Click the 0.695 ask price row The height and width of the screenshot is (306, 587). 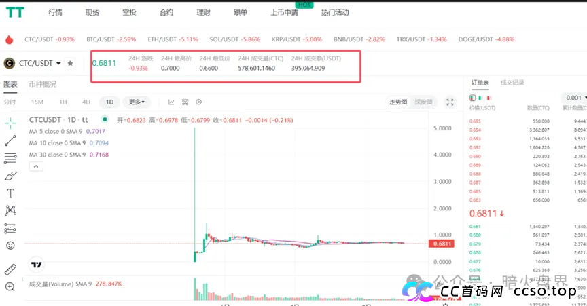pyautogui.click(x=528, y=121)
